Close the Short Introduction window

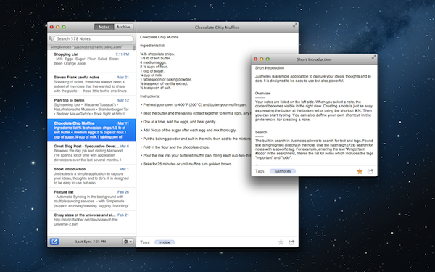click(x=255, y=59)
